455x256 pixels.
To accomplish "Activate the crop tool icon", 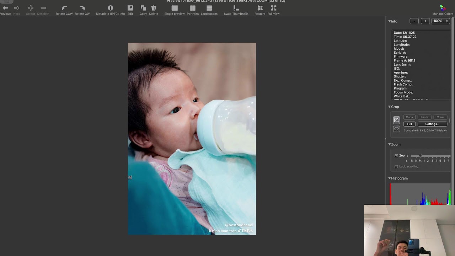I will [396, 120].
